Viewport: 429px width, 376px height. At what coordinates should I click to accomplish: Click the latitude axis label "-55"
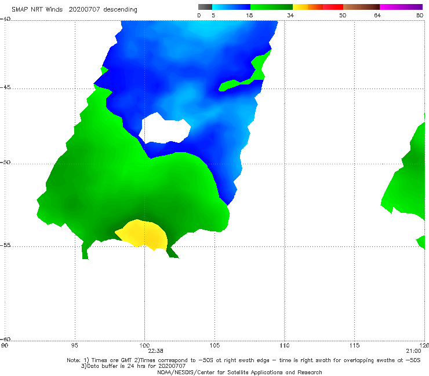5,245
